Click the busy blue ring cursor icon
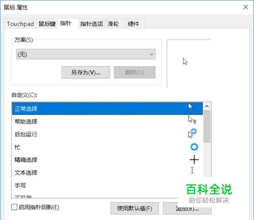The height and width of the screenshot is (220, 254). pyautogui.click(x=194, y=147)
